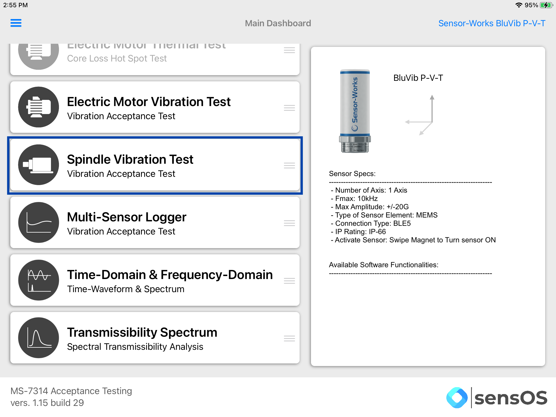Tap the Multi-Sensor Logger curve icon
Image resolution: width=556 pixels, height=417 pixels.
39,222
